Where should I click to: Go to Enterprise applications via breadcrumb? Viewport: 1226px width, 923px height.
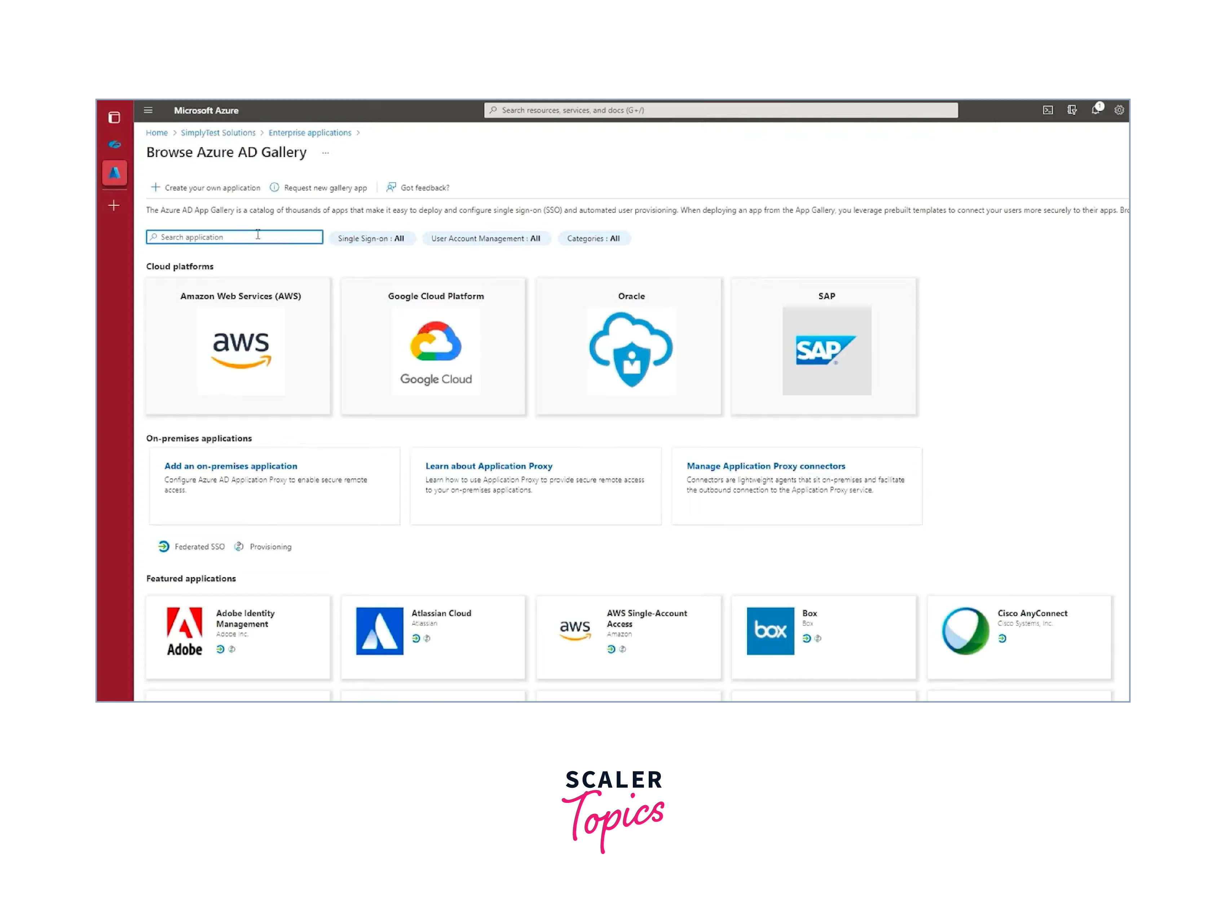[310, 132]
